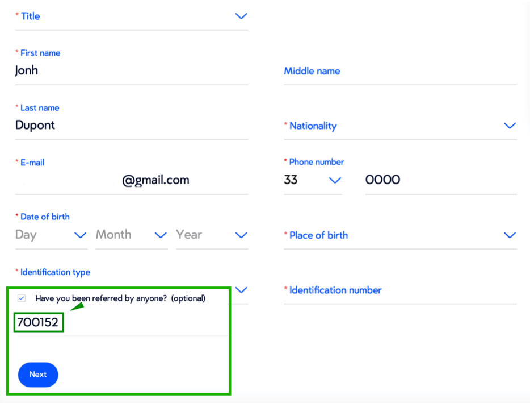Open the Identification type chevron
The width and height of the screenshot is (530, 403).
241,290
